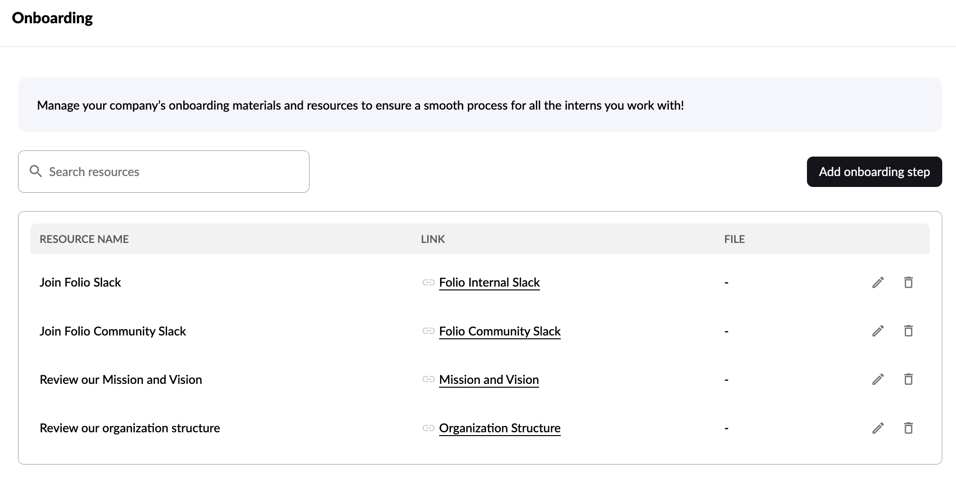Screen dimensions: 956x484
Task: Click the Resource Name column header
Action: (84, 239)
